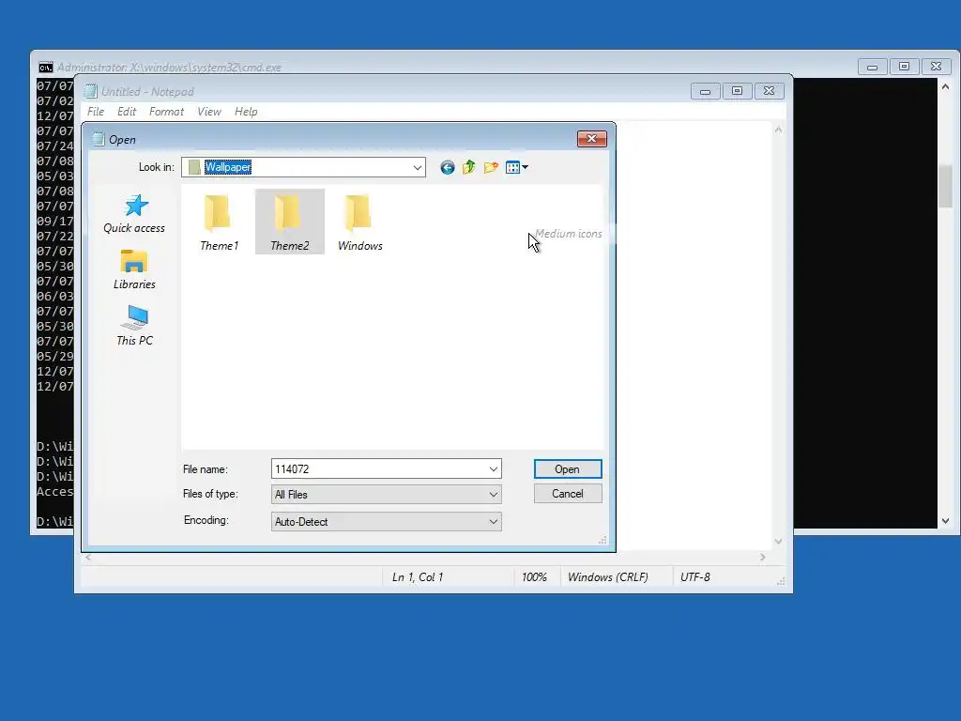Expand the Look in dropdown
This screenshot has height=721, width=961.
point(418,167)
